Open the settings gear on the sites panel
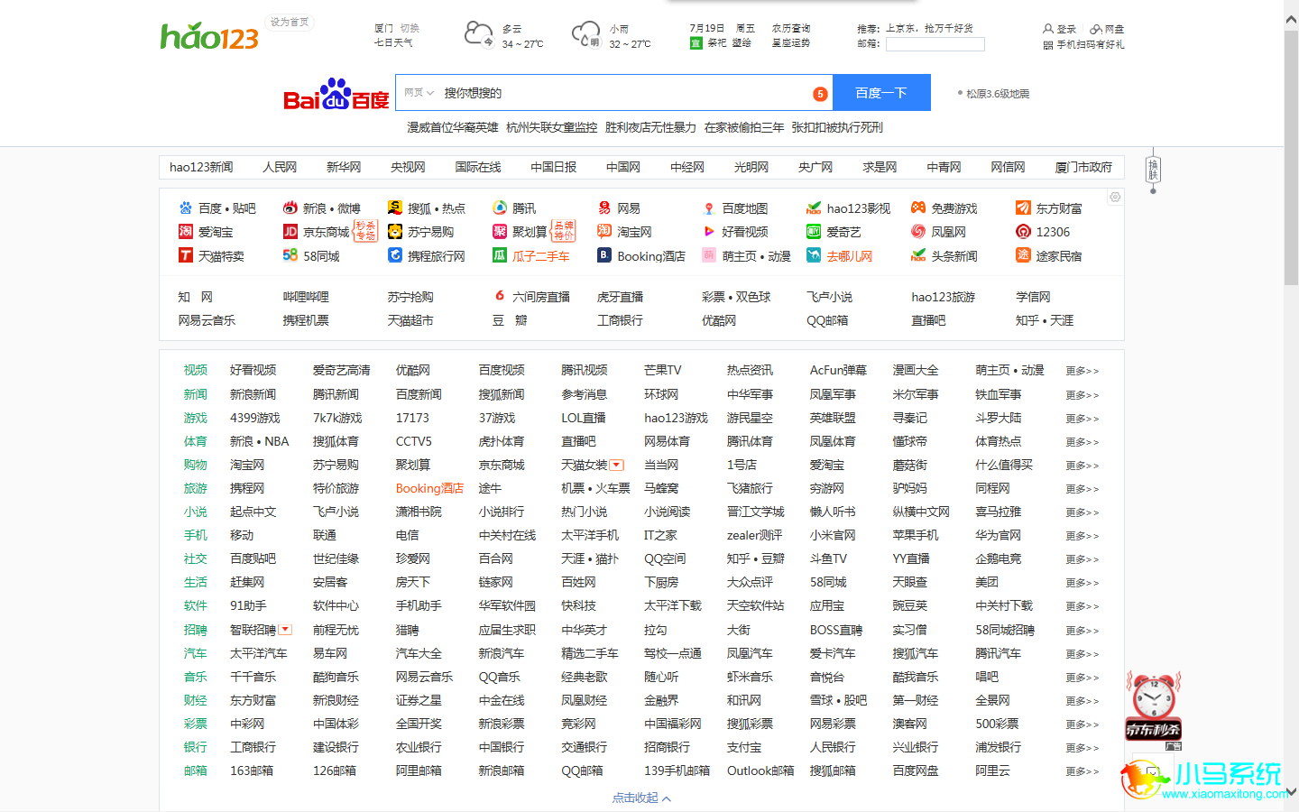The height and width of the screenshot is (812, 1299). [x=1115, y=197]
